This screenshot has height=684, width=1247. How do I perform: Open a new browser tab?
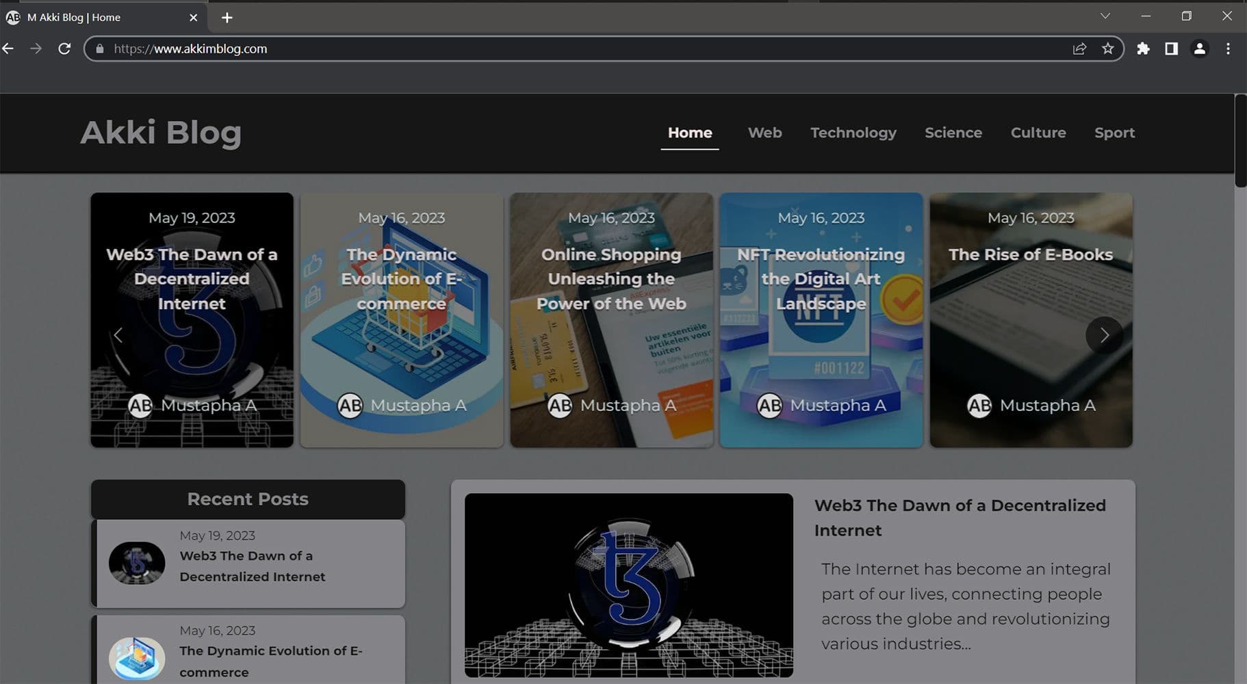(227, 18)
